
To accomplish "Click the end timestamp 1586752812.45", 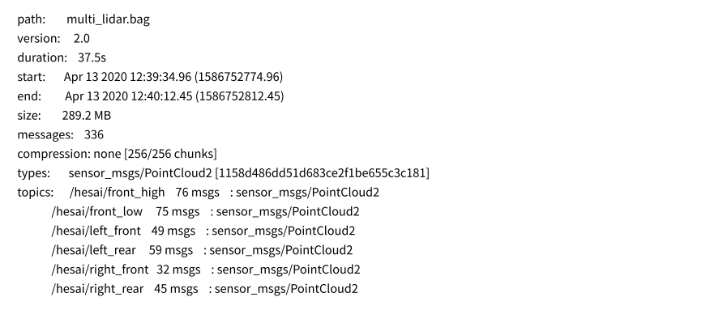I will point(240,96).
